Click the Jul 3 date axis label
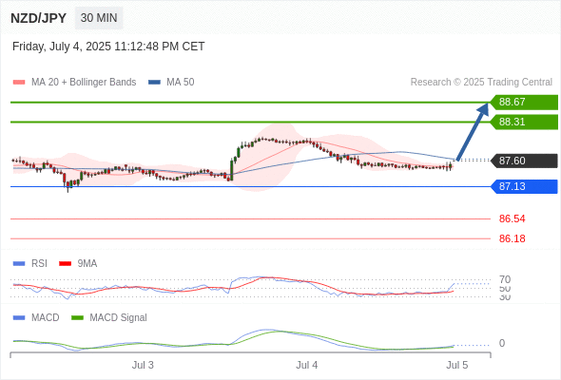This screenshot has height=380, width=561. (143, 365)
